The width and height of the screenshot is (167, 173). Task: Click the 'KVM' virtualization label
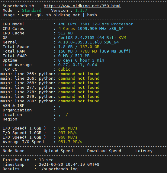point(122,38)
